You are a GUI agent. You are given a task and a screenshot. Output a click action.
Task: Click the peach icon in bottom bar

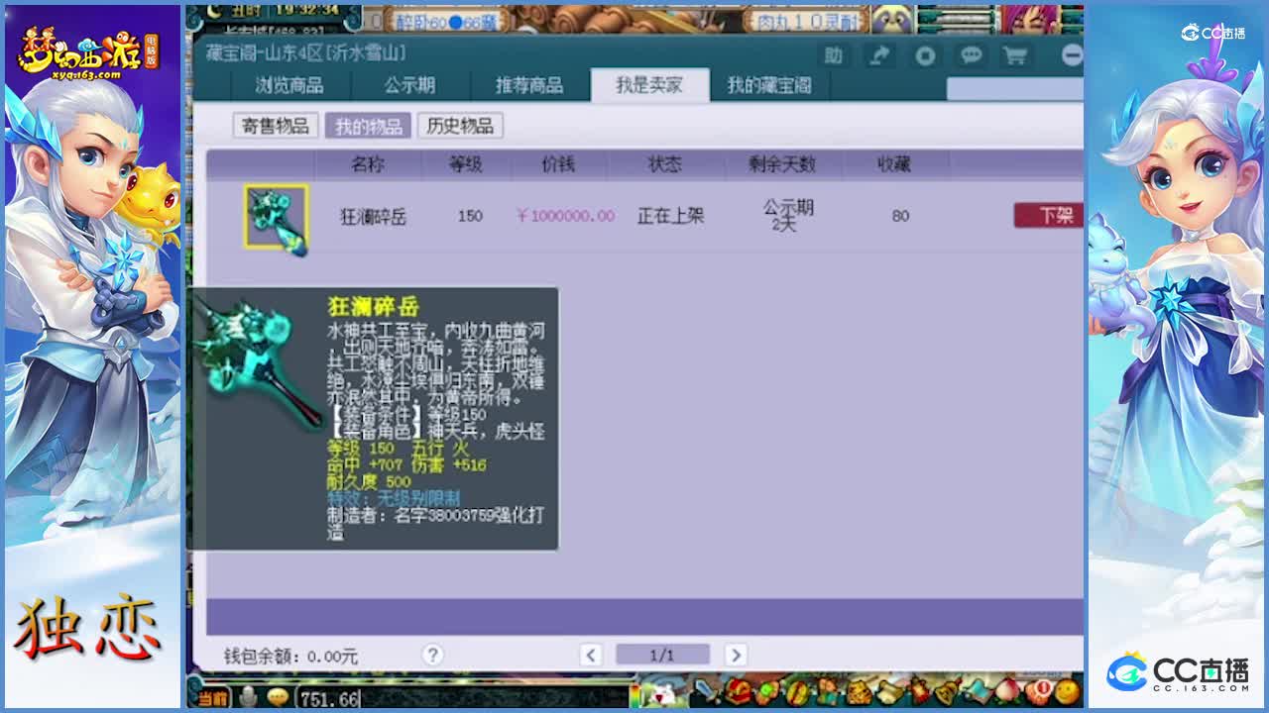tap(1008, 689)
